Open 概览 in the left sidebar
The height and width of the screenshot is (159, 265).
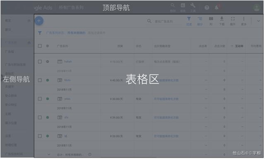click(8, 21)
